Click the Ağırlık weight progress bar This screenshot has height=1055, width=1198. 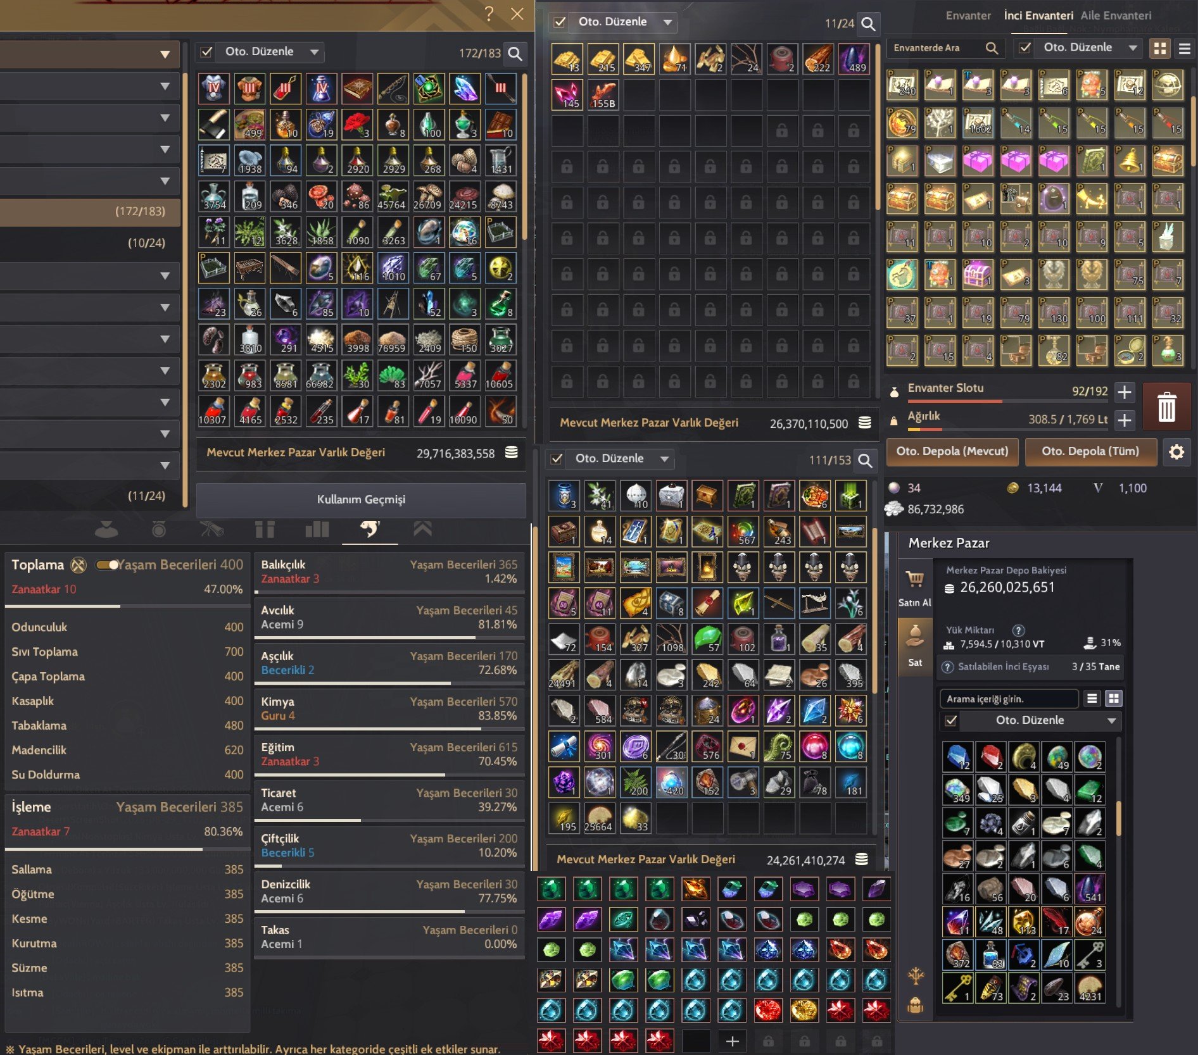tap(1008, 429)
